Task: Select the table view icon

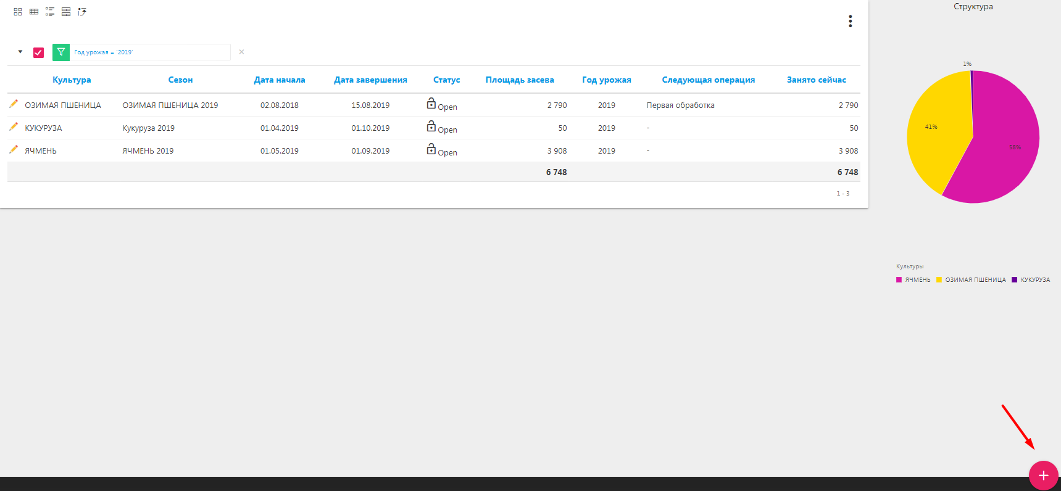Action: coord(34,12)
